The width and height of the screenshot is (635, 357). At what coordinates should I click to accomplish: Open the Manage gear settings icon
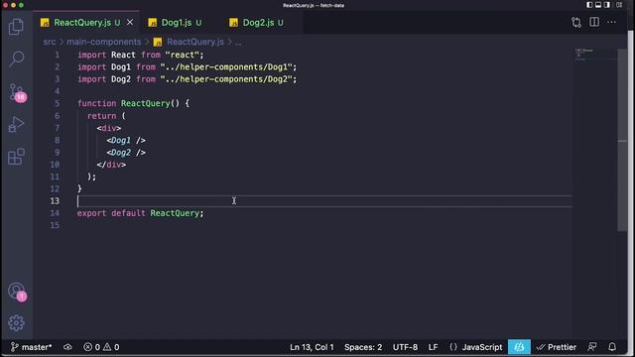[x=16, y=323]
